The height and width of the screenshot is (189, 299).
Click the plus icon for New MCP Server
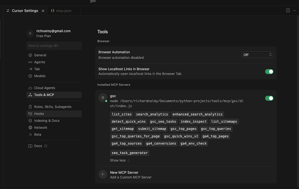103,174
